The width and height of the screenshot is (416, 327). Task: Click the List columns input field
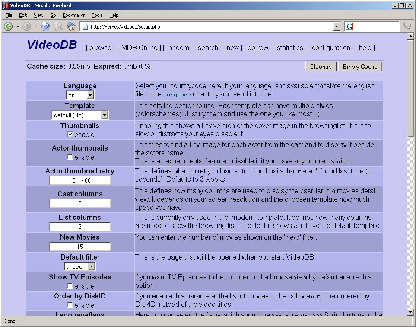click(x=80, y=227)
